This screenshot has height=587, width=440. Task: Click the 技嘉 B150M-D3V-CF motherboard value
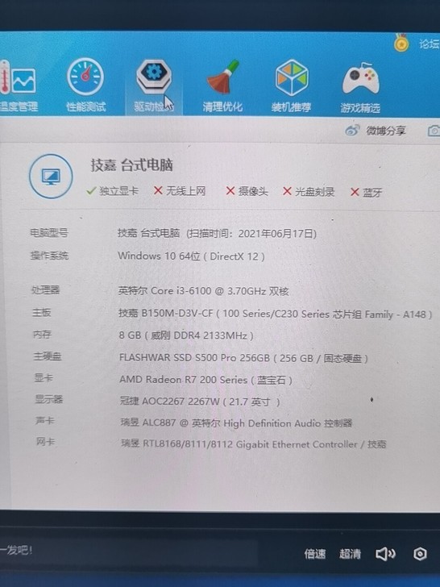tap(275, 314)
